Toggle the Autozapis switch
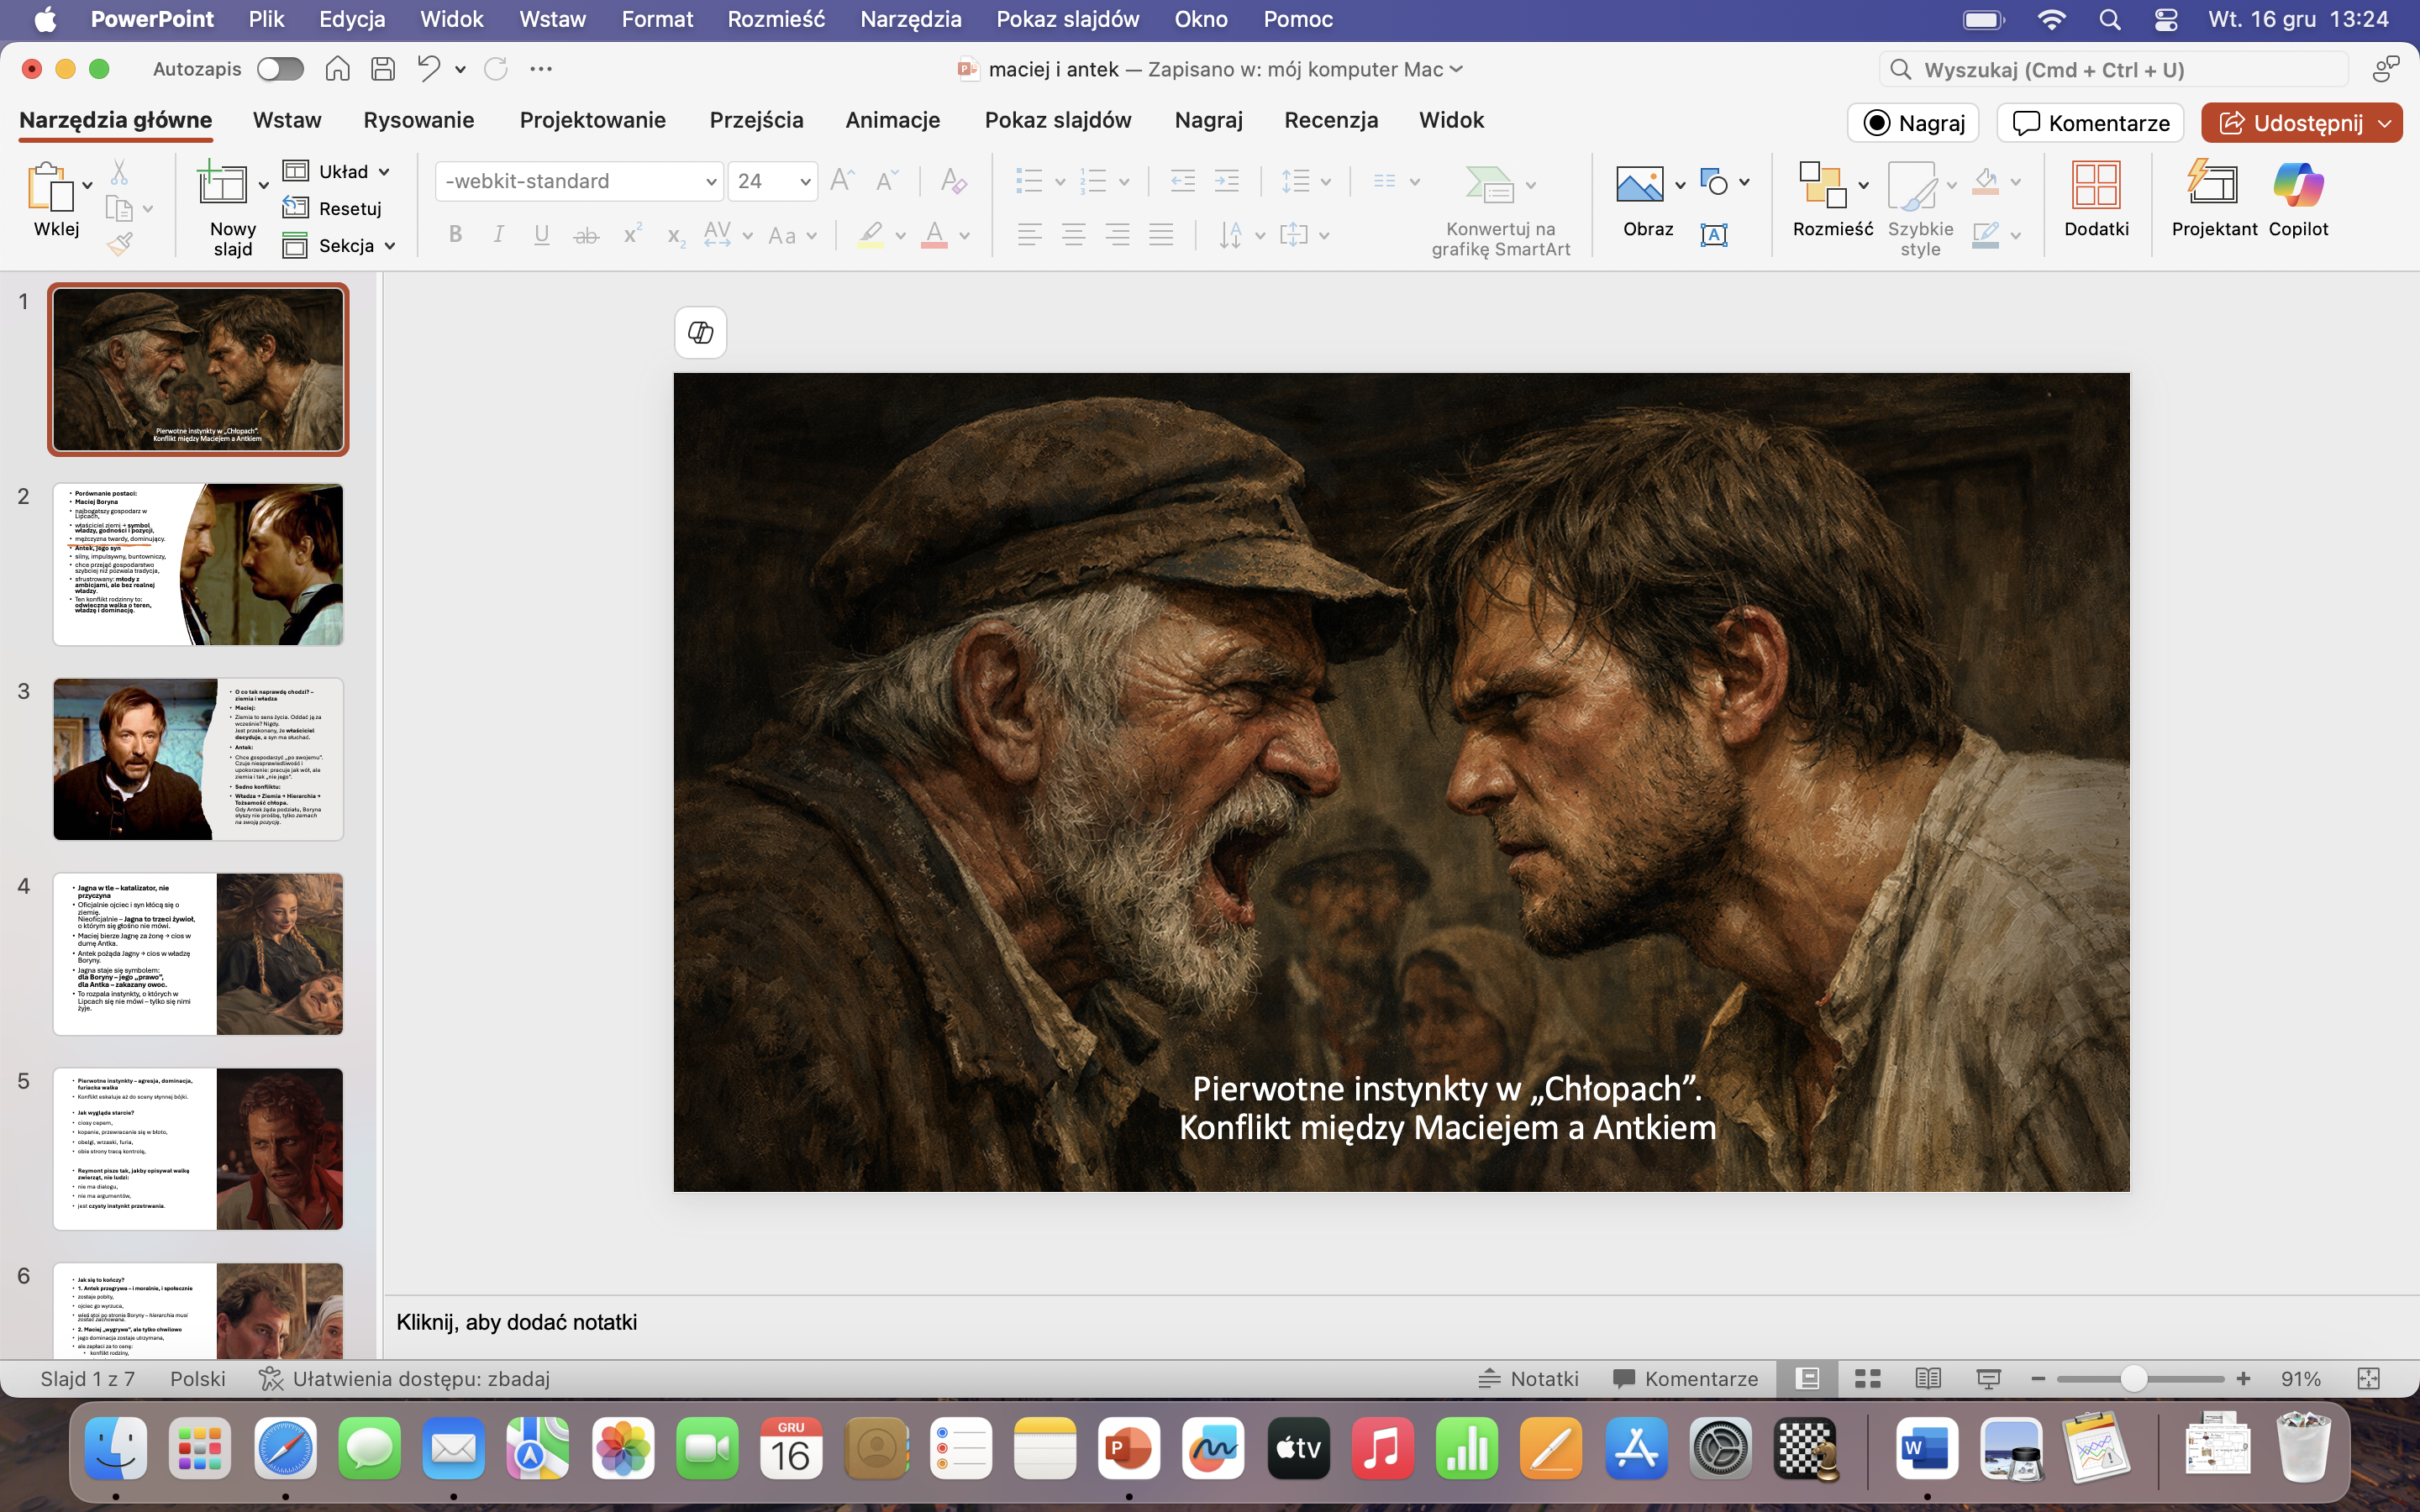Screen dimensions: 2420x1512 pos(280,69)
